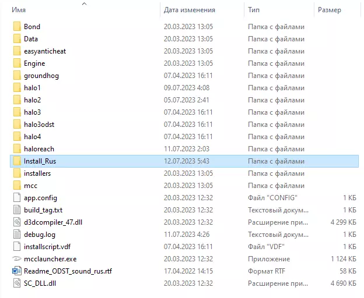Viewport: 364px width, 298px height.
Task: Click the halo1 folder icon
Action: tap(17, 88)
